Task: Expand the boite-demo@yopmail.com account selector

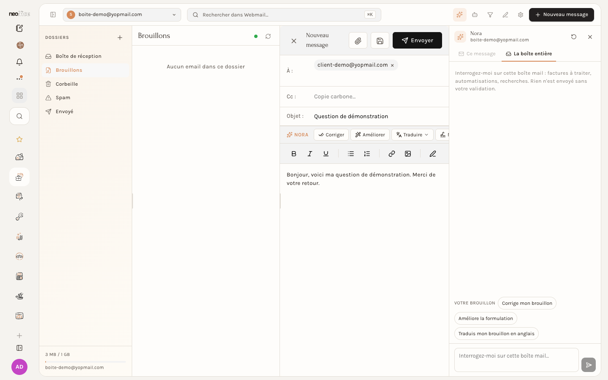Action: click(x=122, y=15)
